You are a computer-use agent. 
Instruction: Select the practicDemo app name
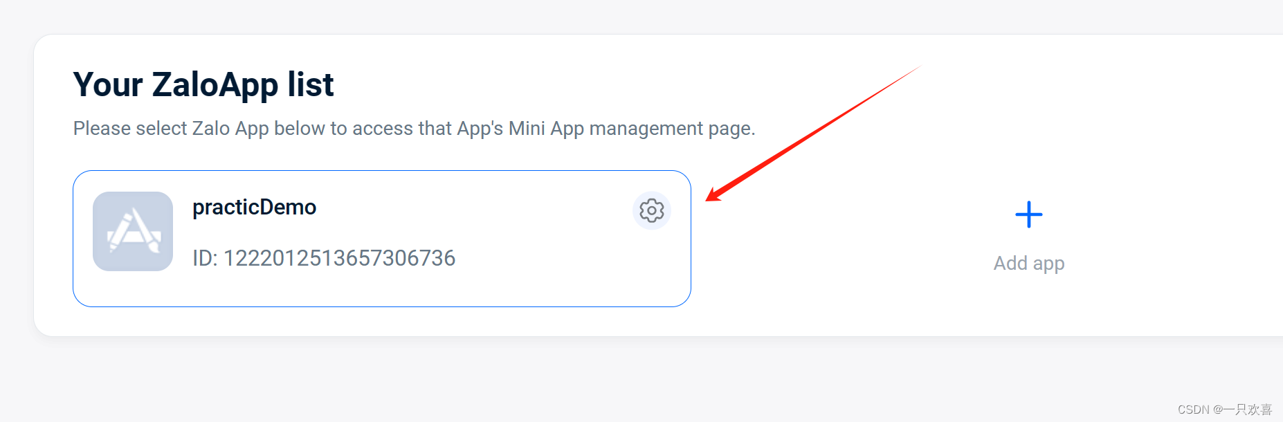pos(255,207)
